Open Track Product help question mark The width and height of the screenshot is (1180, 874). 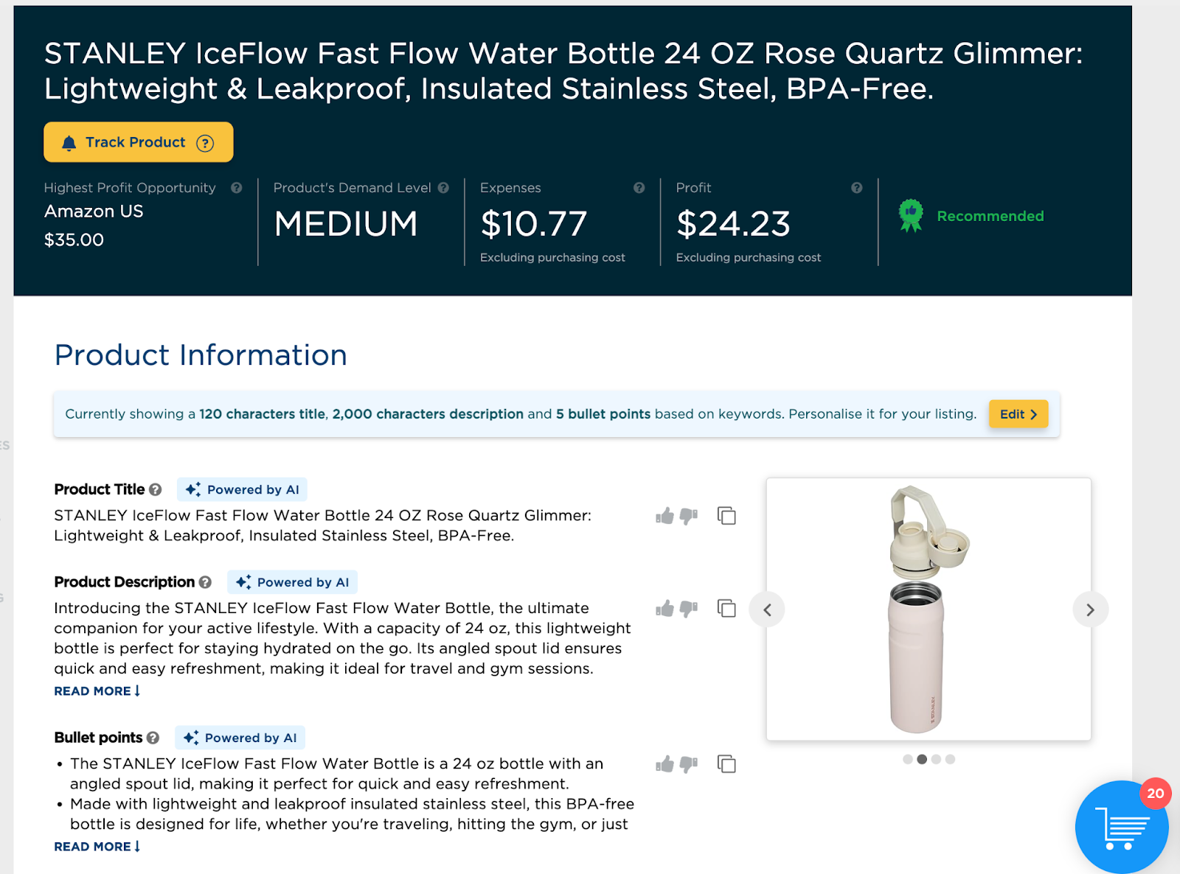tap(205, 143)
